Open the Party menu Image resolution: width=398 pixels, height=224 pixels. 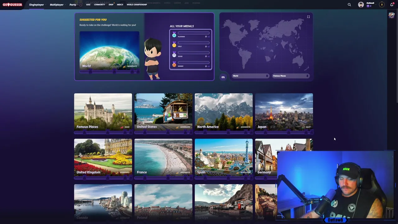tap(73, 5)
